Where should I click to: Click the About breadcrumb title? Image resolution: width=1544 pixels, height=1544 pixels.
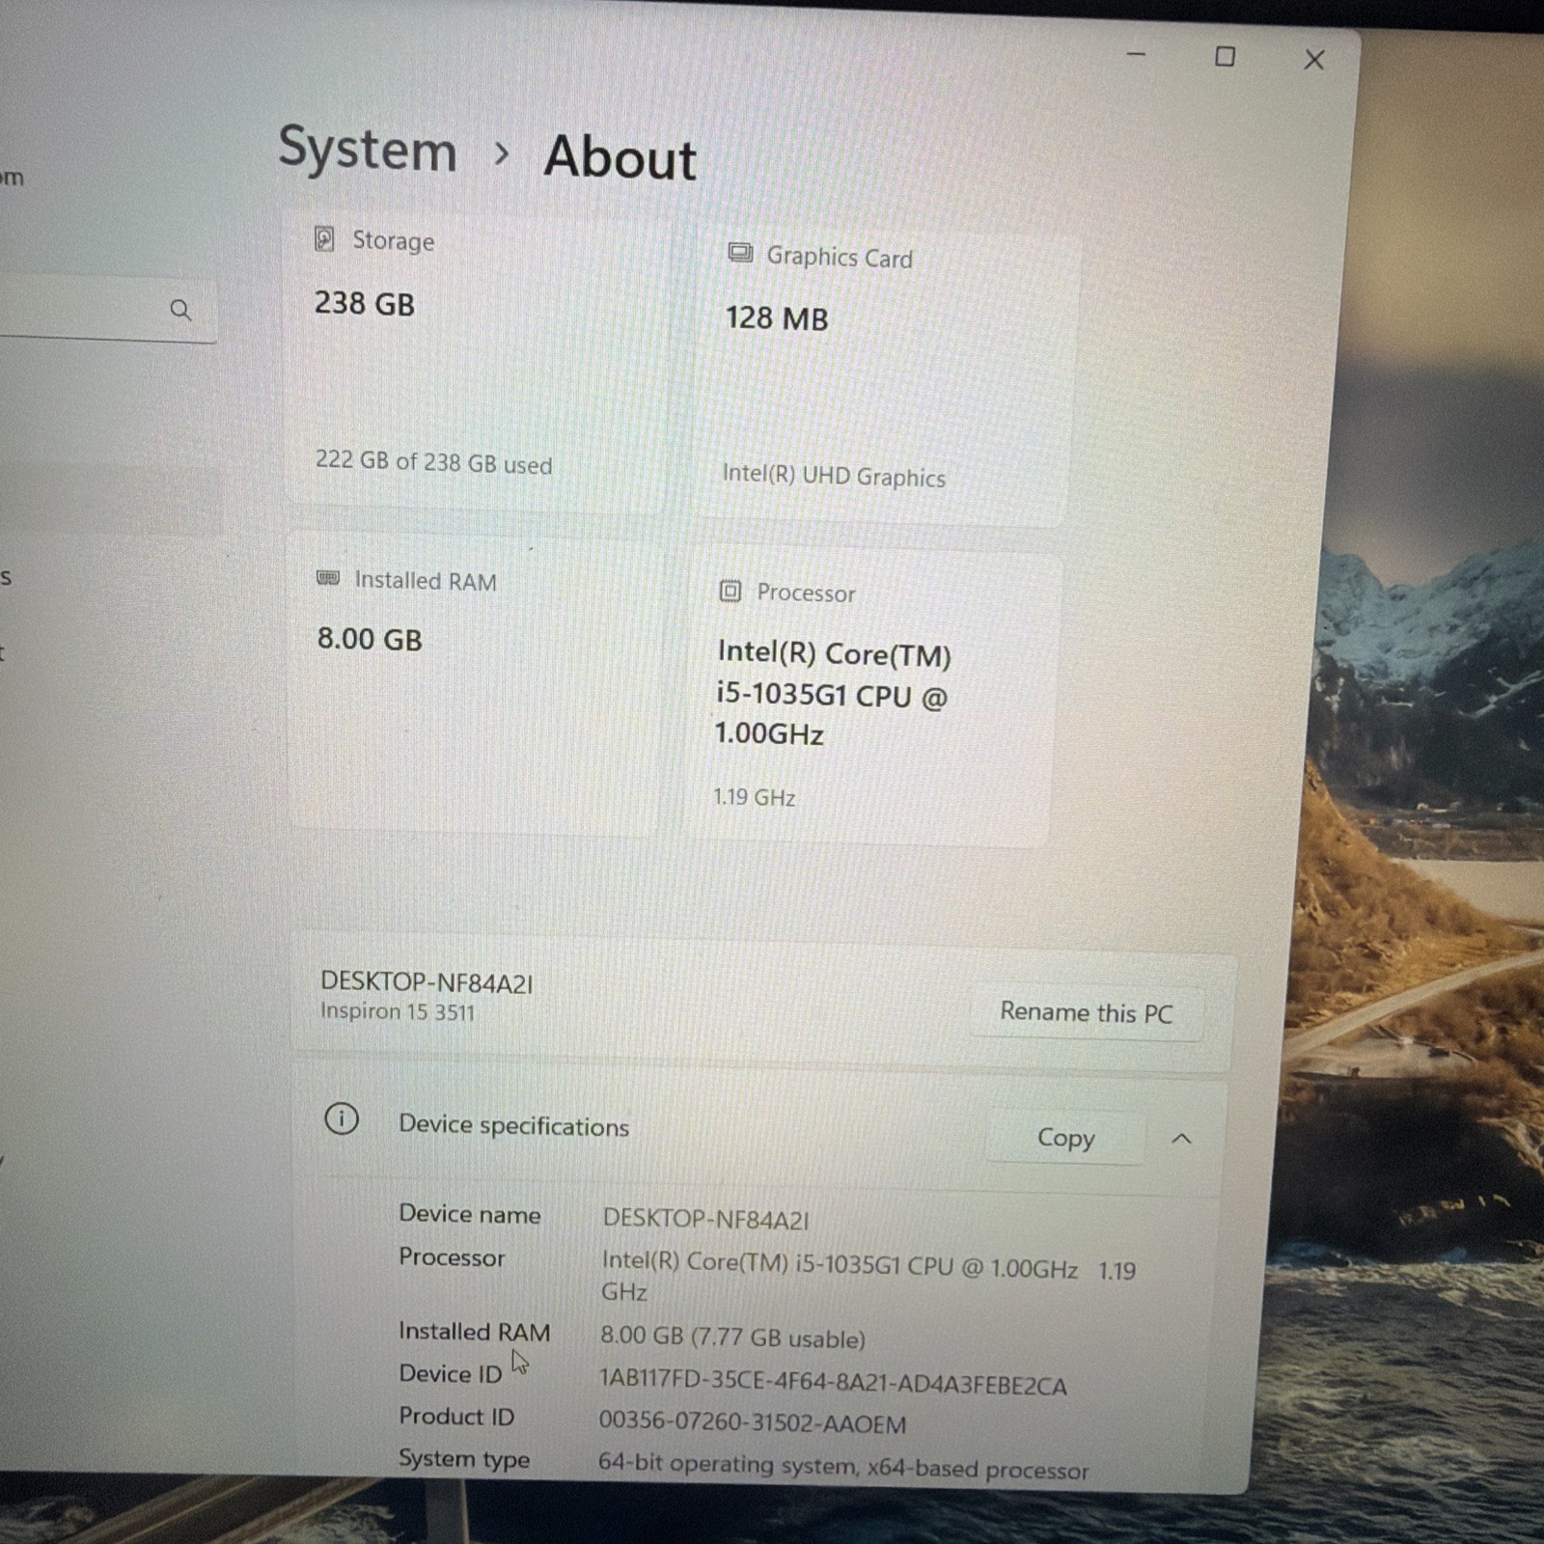[x=620, y=156]
